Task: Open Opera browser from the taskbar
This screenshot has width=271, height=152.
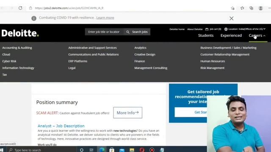Action: point(142,150)
